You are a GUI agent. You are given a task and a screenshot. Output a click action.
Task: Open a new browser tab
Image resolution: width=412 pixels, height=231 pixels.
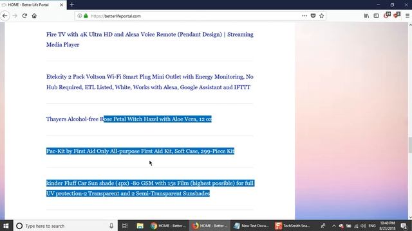[71, 4]
